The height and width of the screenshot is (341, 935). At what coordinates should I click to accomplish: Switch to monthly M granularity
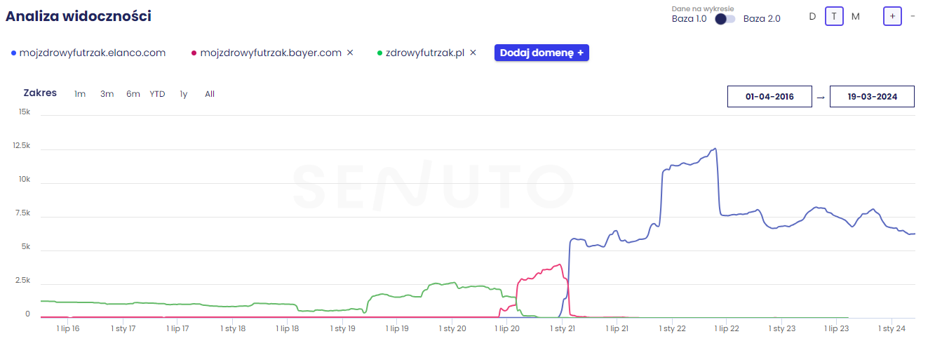[856, 16]
